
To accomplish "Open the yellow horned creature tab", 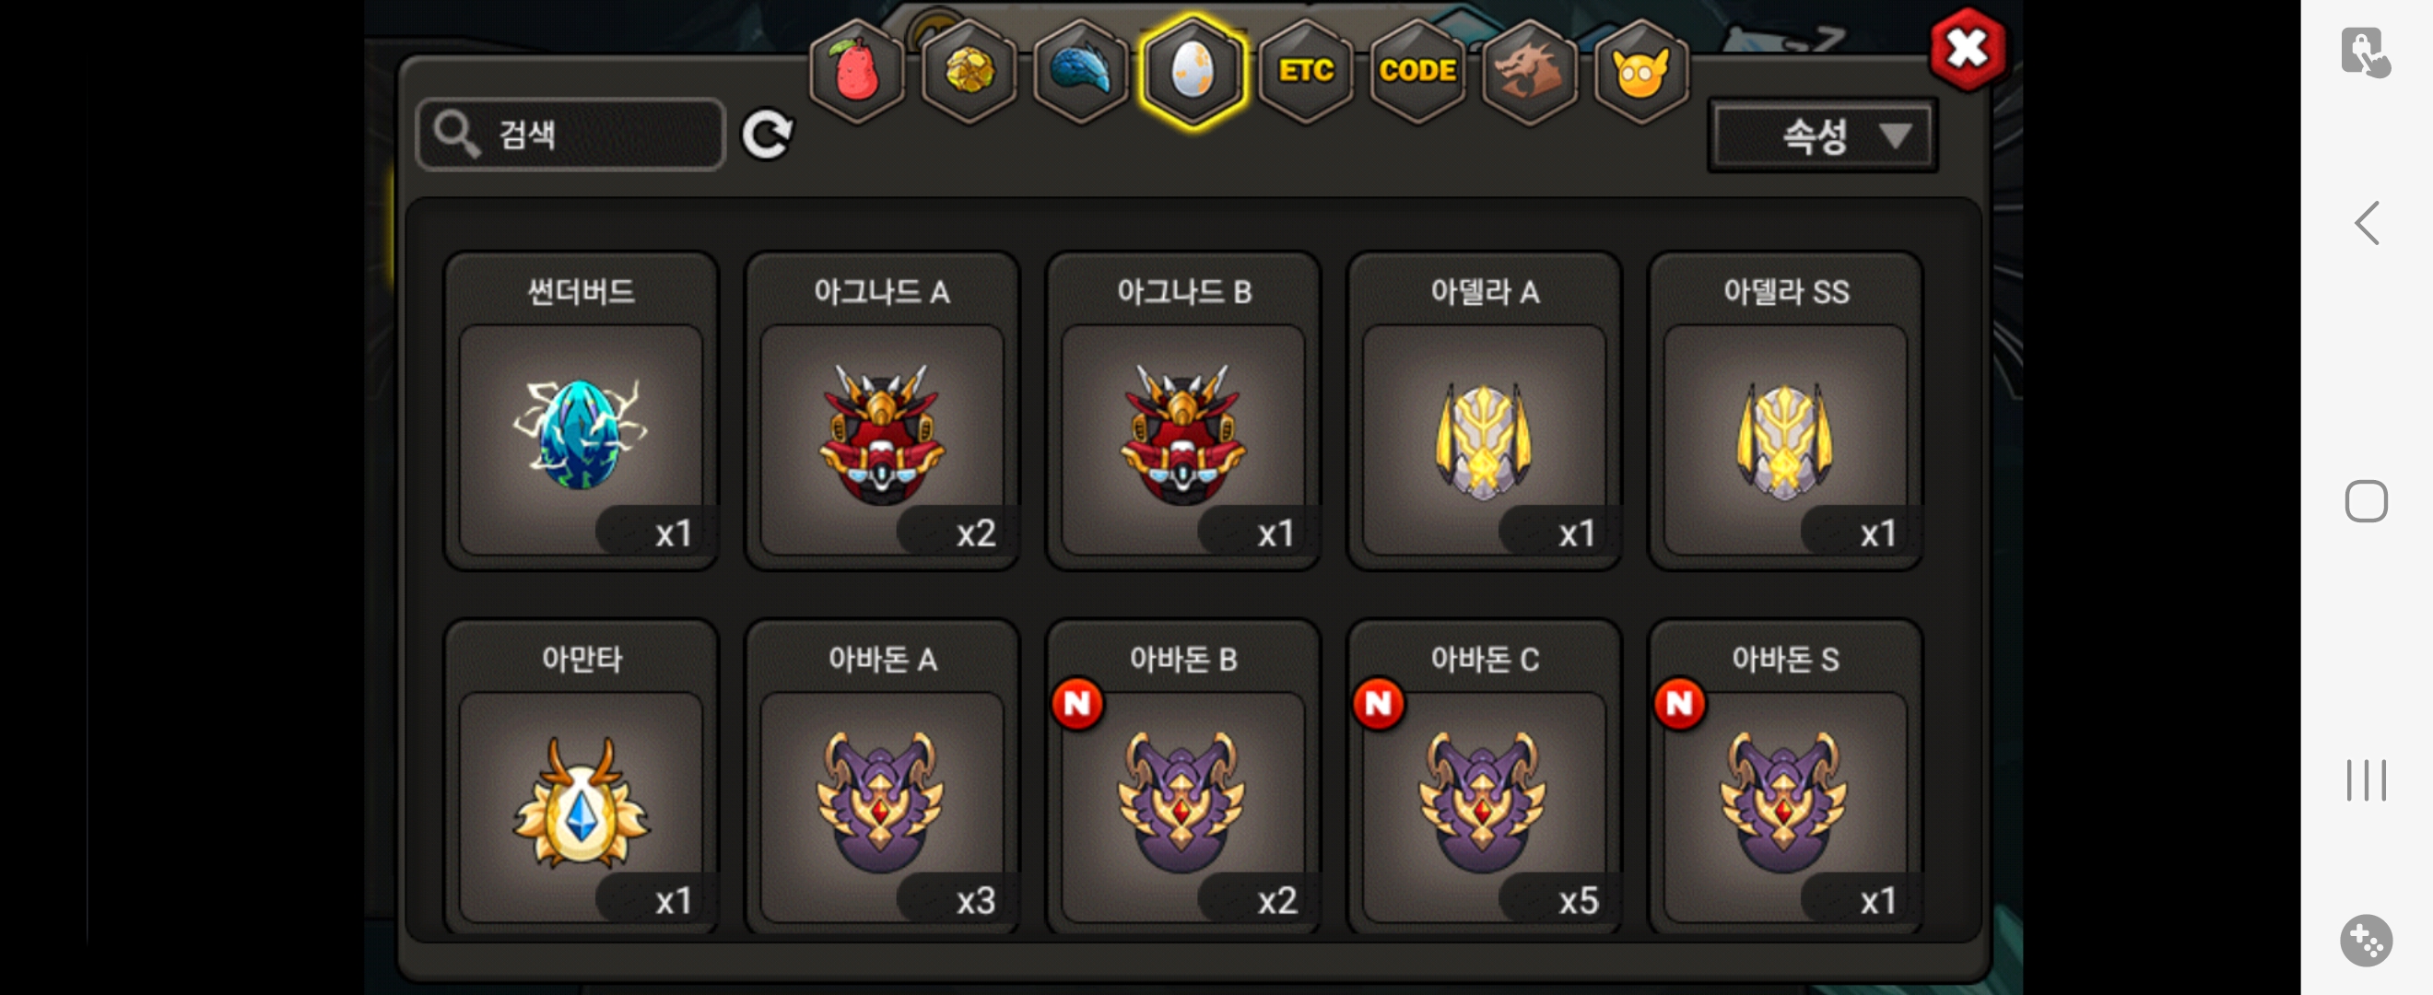I will [1640, 72].
